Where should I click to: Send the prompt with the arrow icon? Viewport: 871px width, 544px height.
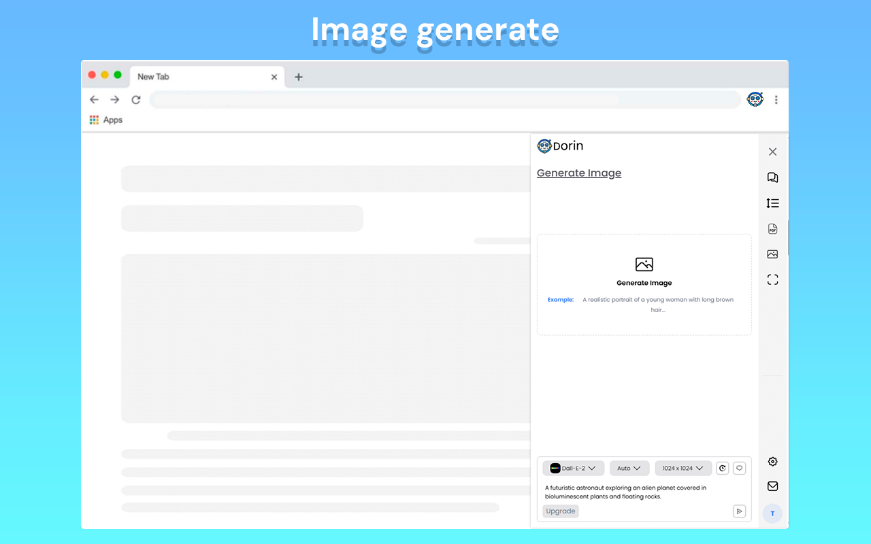(739, 511)
